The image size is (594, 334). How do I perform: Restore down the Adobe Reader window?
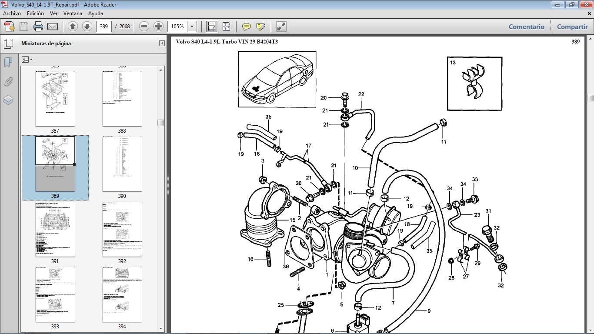click(571, 4)
